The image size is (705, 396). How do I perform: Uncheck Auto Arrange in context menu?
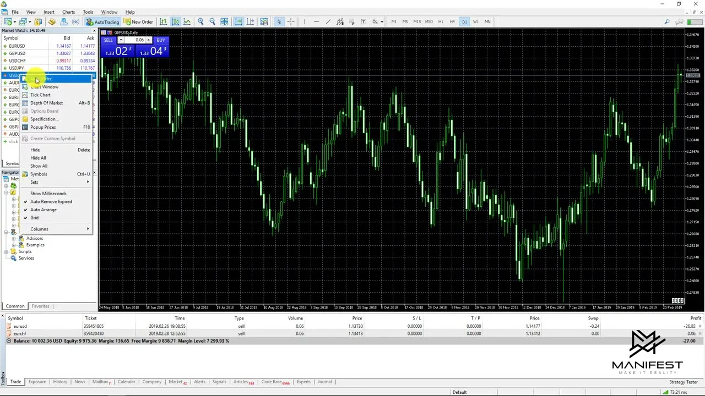[43, 210]
